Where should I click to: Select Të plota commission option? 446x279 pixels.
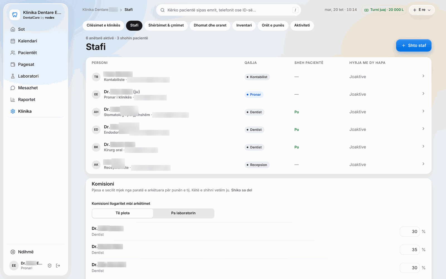123,213
